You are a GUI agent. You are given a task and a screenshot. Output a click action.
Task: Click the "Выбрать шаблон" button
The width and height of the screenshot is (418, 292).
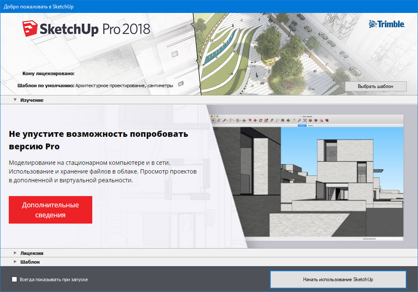point(375,86)
